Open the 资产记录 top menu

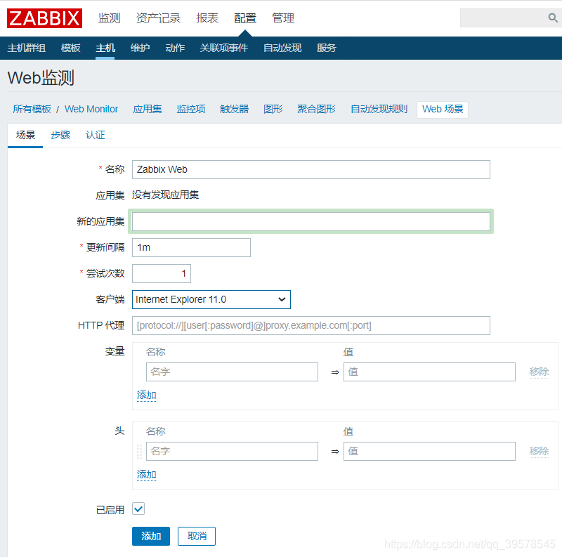(x=158, y=18)
